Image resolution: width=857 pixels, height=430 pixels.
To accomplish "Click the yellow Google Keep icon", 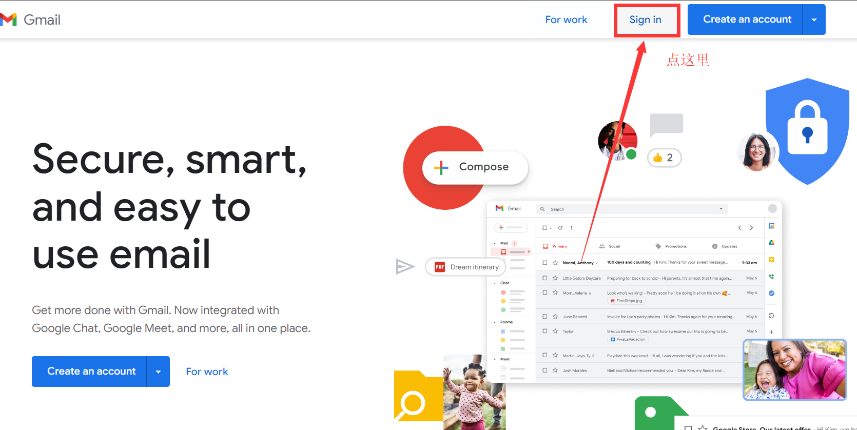I will [771, 260].
